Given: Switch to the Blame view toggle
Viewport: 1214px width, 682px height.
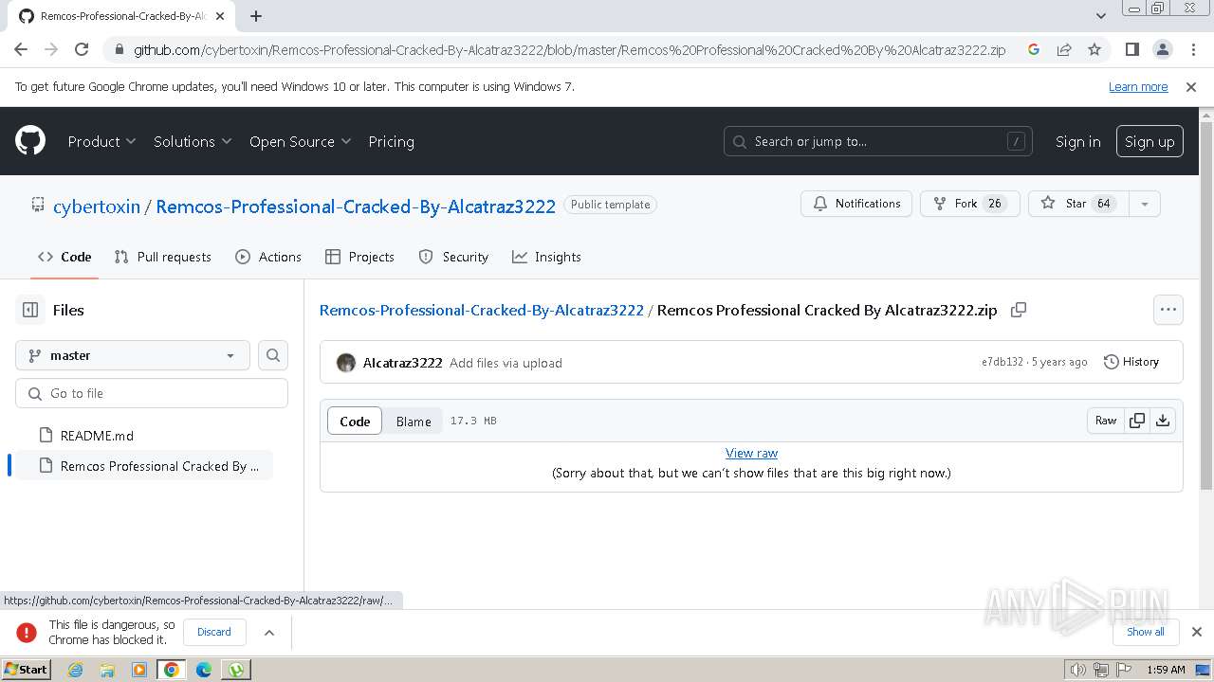Looking at the screenshot, I should pos(414,422).
